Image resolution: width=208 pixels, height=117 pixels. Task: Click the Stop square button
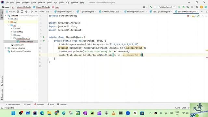(x=192, y=7)
